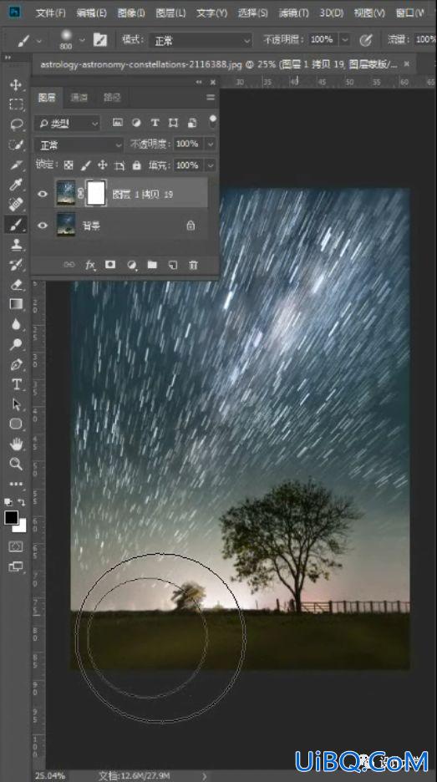Lock image pixels with brush icon

86,165
